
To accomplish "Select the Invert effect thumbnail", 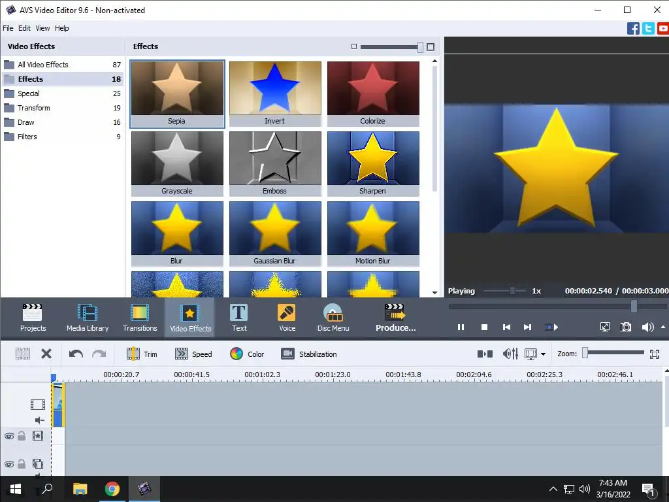I will click(x=275, y=94).
